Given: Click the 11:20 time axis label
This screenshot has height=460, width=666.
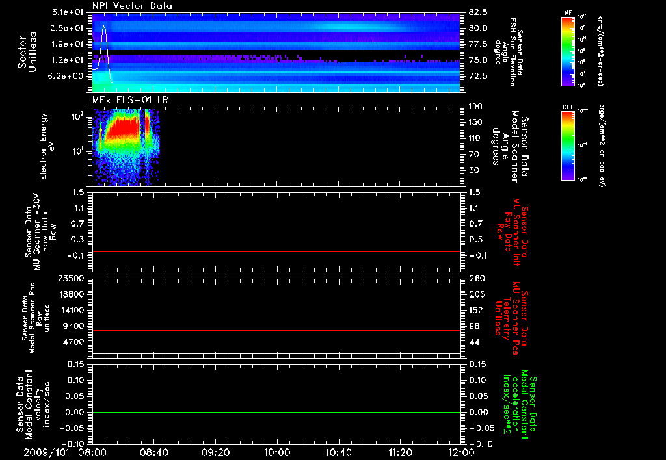Looking at the screenshot, I should [x=400, y=452].
